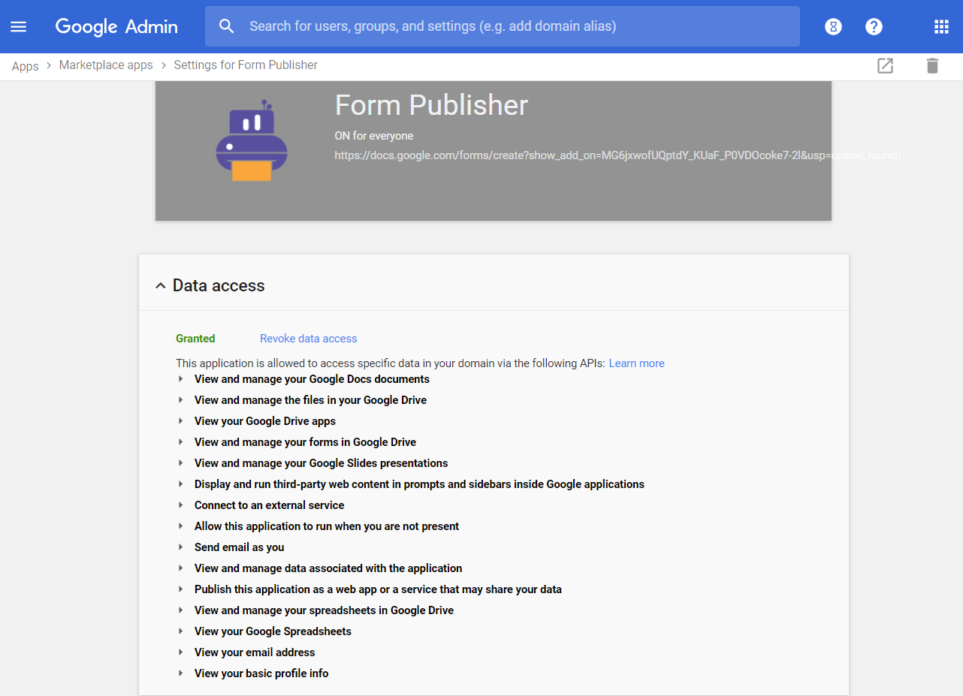Click the Form Publisher robot logo
Screen dimensions: 963x696
(252, 140)
